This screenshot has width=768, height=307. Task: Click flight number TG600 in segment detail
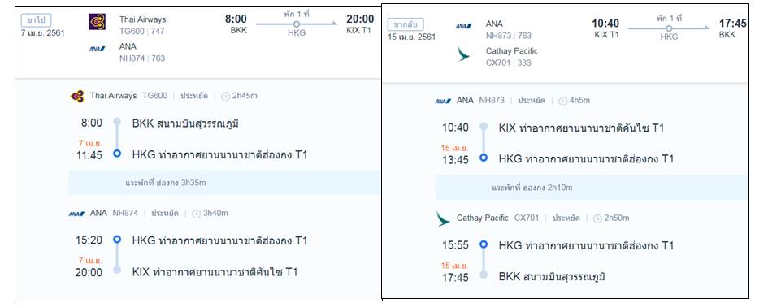click(154, 96)
